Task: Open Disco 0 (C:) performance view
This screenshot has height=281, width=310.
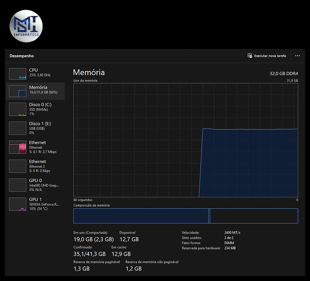Action: pos(36,109)
